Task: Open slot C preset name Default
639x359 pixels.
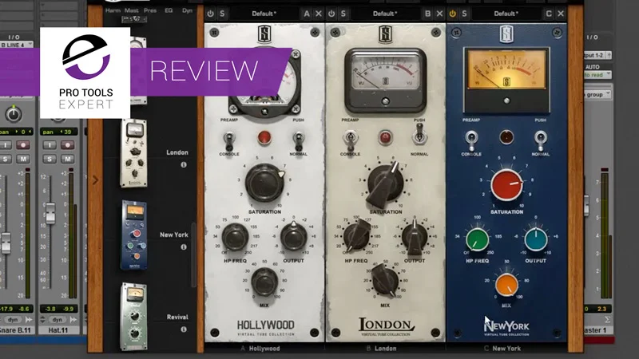Action: click(x=506, y=14)
